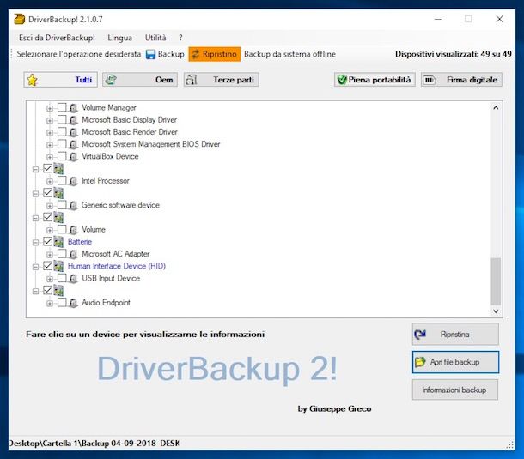
Task: Expand the Volume Manager tree node
Action: (x=50, y=108)
